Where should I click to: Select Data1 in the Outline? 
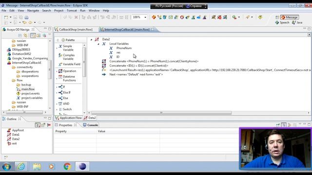(x=13, y=135)
